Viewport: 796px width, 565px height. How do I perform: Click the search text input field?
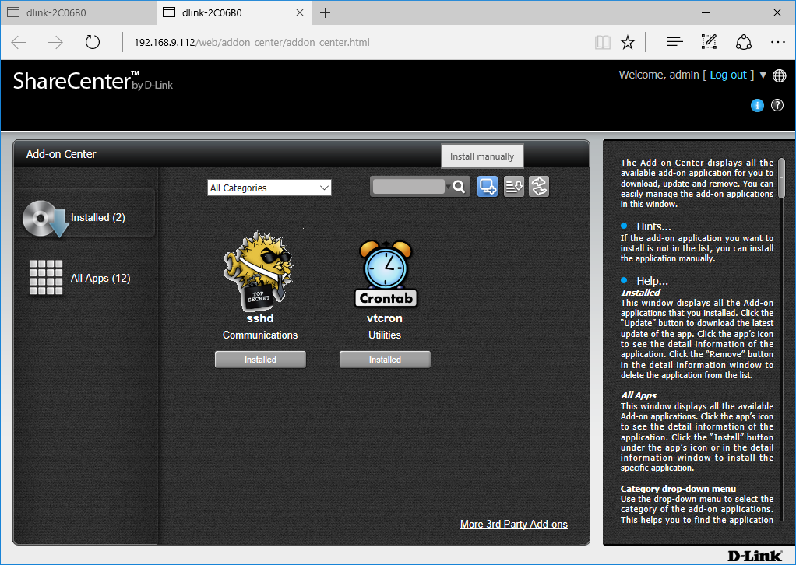click(x=409, y=187)
